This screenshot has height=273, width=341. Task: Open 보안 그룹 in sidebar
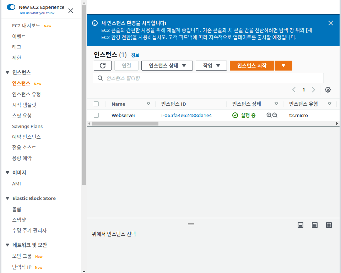[22, 256]
